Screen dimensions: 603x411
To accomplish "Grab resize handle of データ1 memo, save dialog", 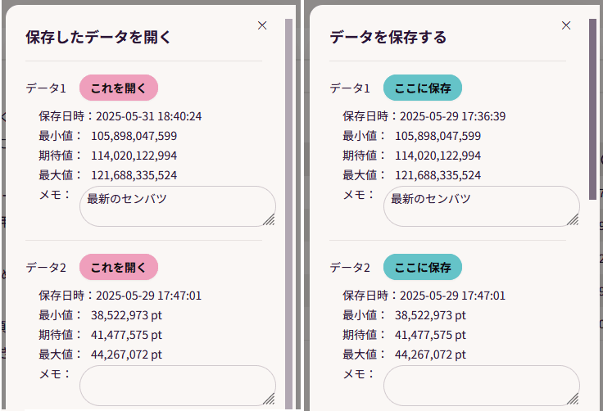I will pos(573,219).
